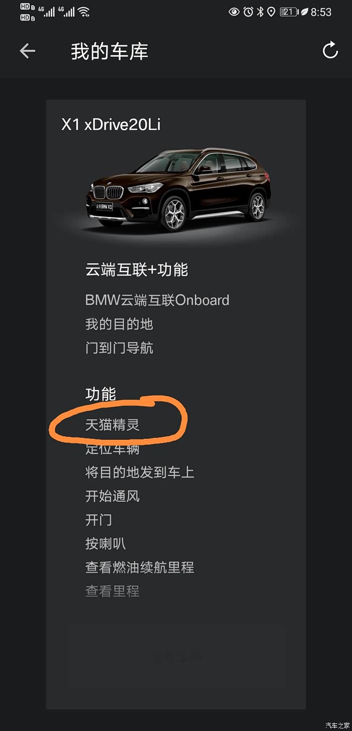Tap the Wi-Fi status bar icon
Viewport: 352px width, 731px height.
coord(83,11)
